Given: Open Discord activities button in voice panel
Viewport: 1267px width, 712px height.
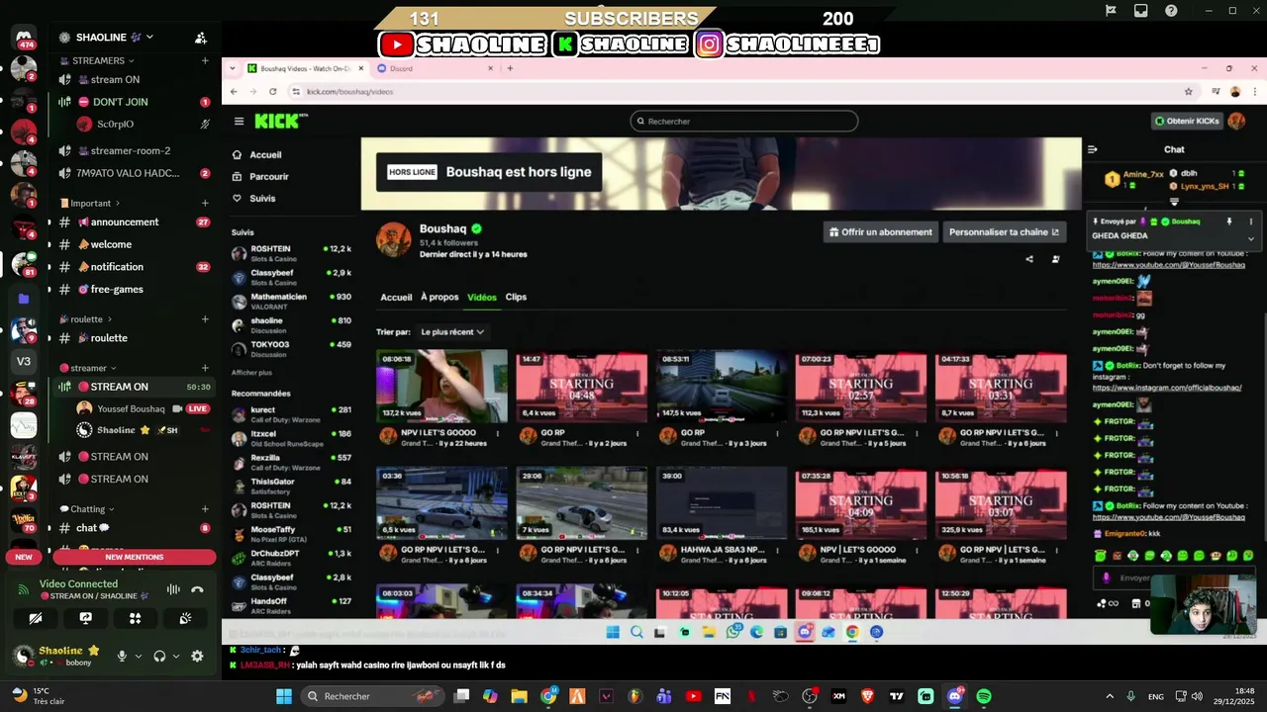Looking at the screenshot, I should click(135, 618).
